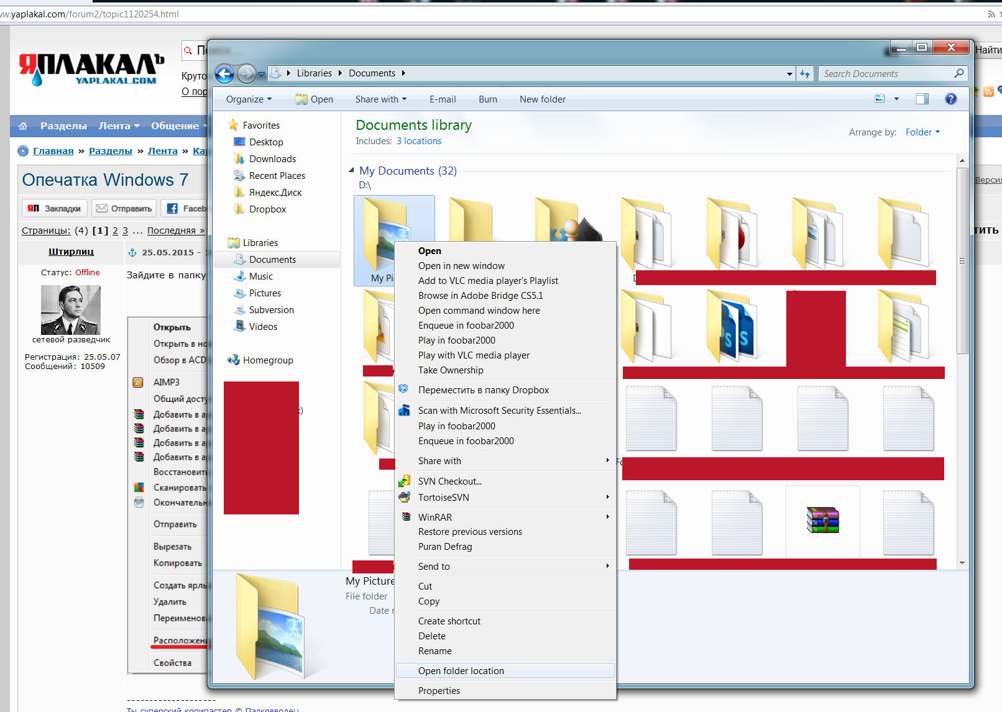Click Open button in Explorer toolbar
Image resolution: width=1002 pixels, height=712 pixels.
pos(315,99)
